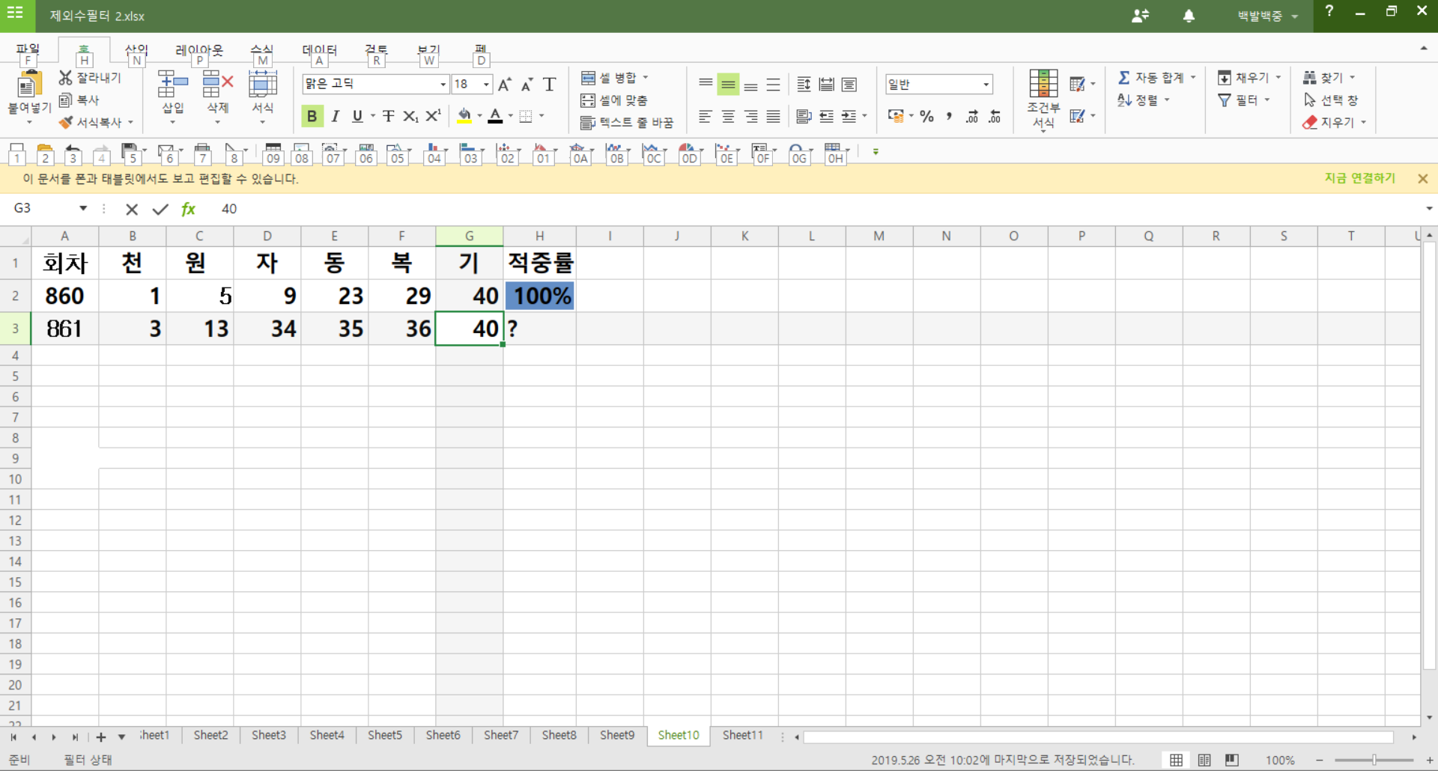Open the 데이터 ribbon tab
1438x771 pixels.
point(320,50)
